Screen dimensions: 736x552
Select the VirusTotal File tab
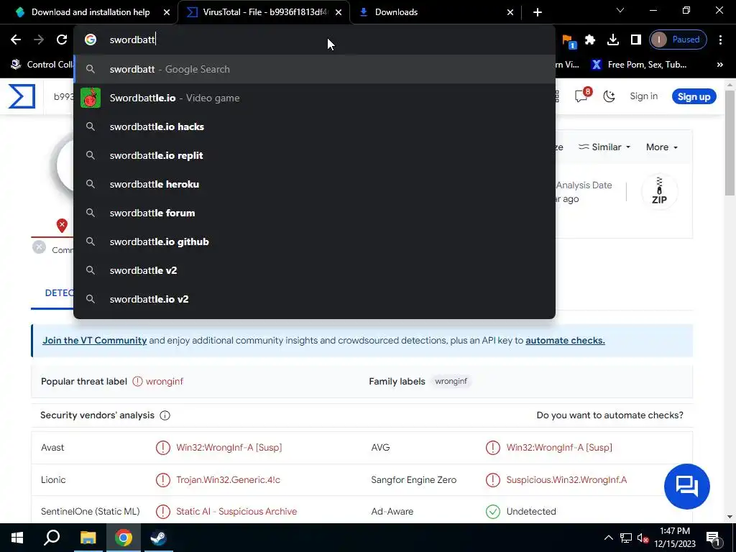click(264, 12)
